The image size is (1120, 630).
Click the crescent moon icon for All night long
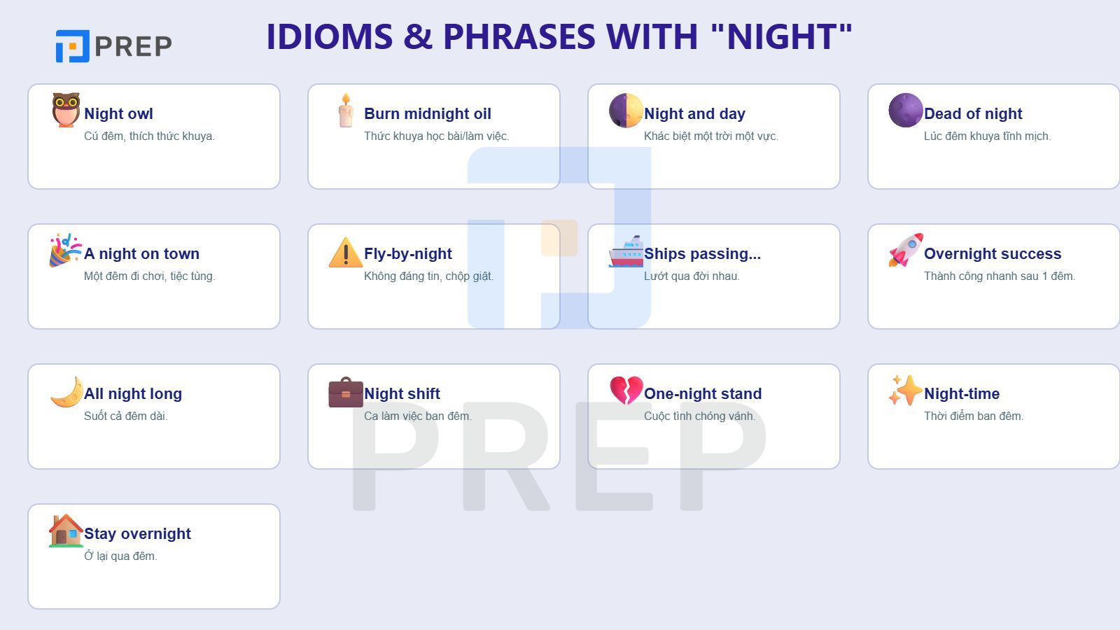tap(66, 391)
